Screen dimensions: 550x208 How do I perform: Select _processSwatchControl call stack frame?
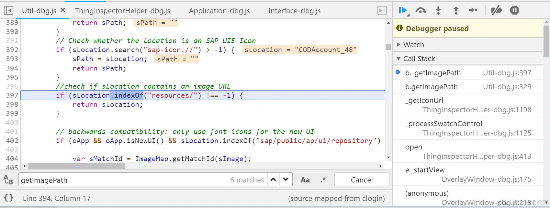coord(467,128)
